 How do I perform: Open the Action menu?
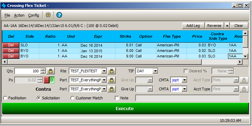click(x=19, y=15)
